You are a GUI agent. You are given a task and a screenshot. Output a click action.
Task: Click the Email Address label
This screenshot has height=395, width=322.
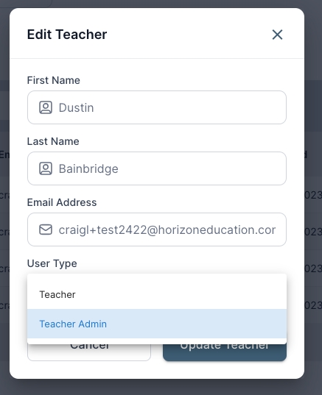tap(62, 202)
